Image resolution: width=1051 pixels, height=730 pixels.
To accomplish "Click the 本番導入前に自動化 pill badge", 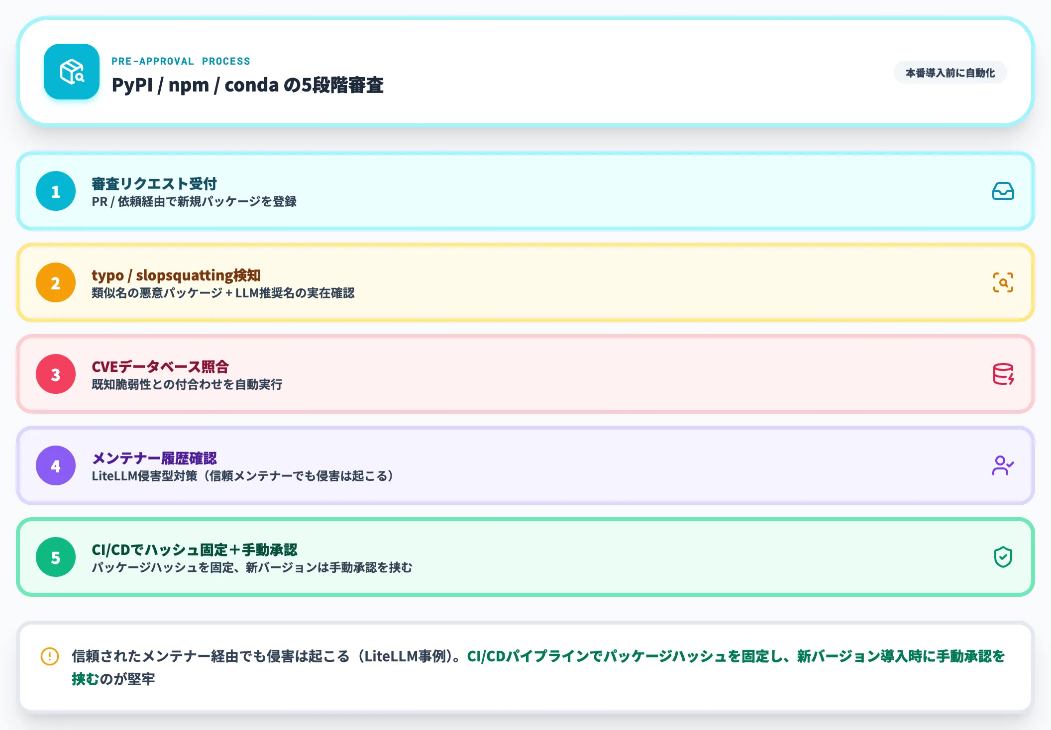I will (950, 73).
